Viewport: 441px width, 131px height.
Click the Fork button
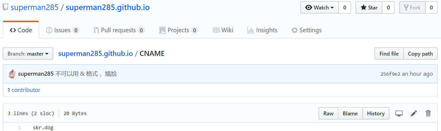point(412,8)
